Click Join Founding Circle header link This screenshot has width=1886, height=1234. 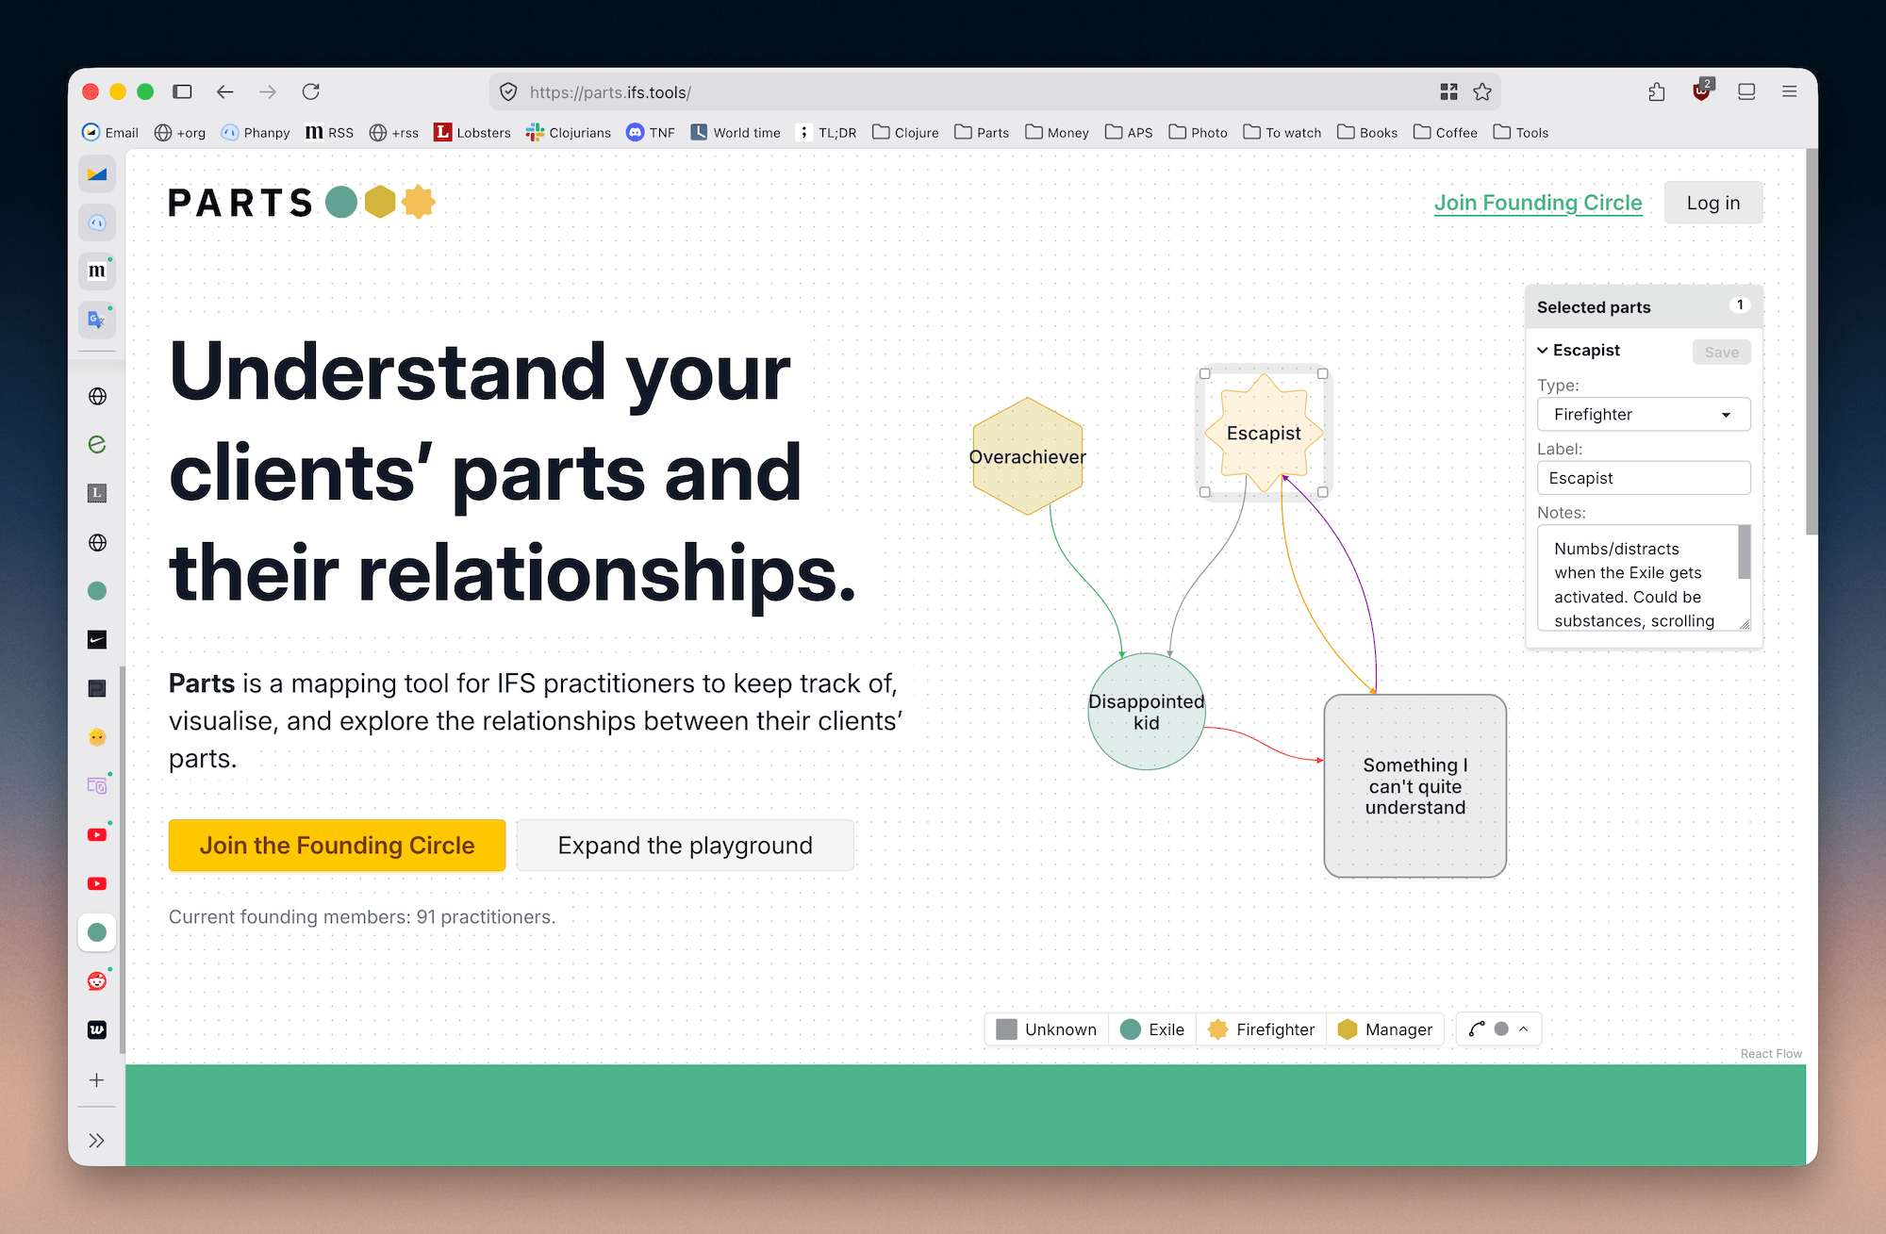pyautogui.click(x=1538, y=203)
